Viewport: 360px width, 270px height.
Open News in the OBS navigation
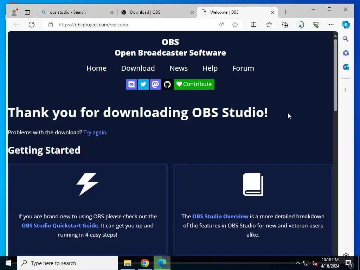[179, 68]
